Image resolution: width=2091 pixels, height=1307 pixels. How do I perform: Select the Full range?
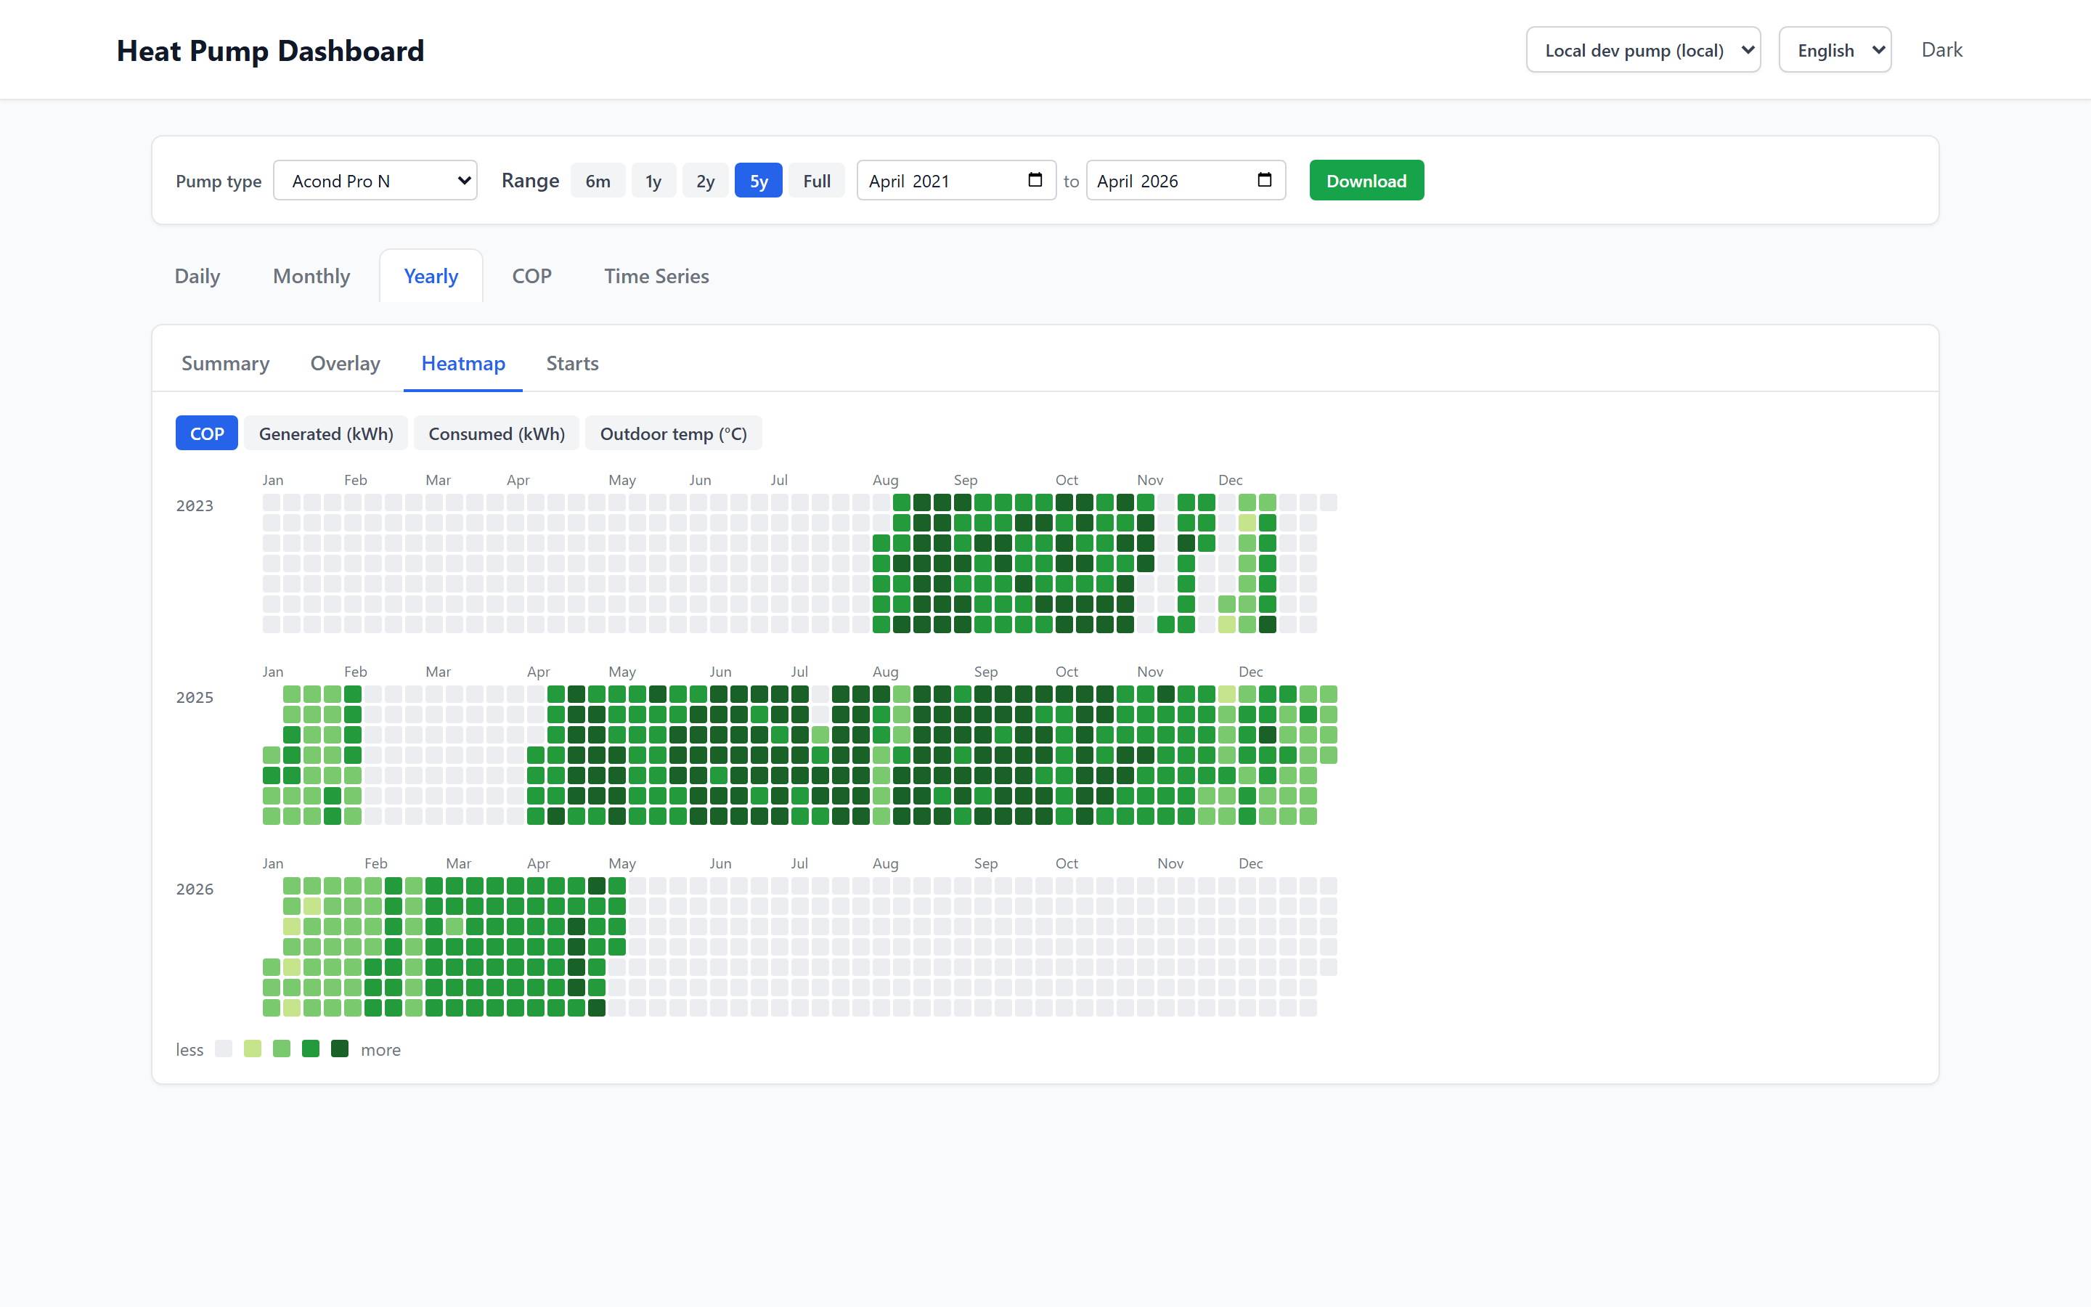(817, 181)
